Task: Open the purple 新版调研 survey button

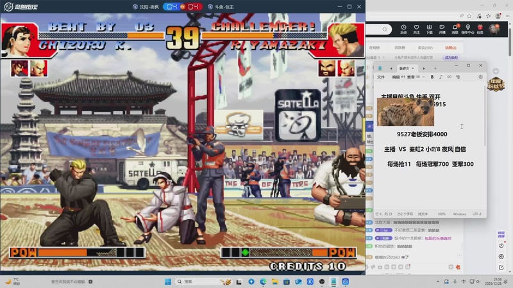Action: click(501, 234)
